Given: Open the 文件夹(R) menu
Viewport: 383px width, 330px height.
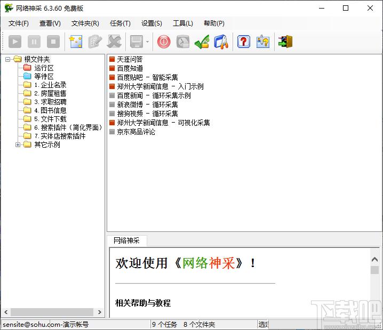Looking at the screenshot, I should pos(85,23).
